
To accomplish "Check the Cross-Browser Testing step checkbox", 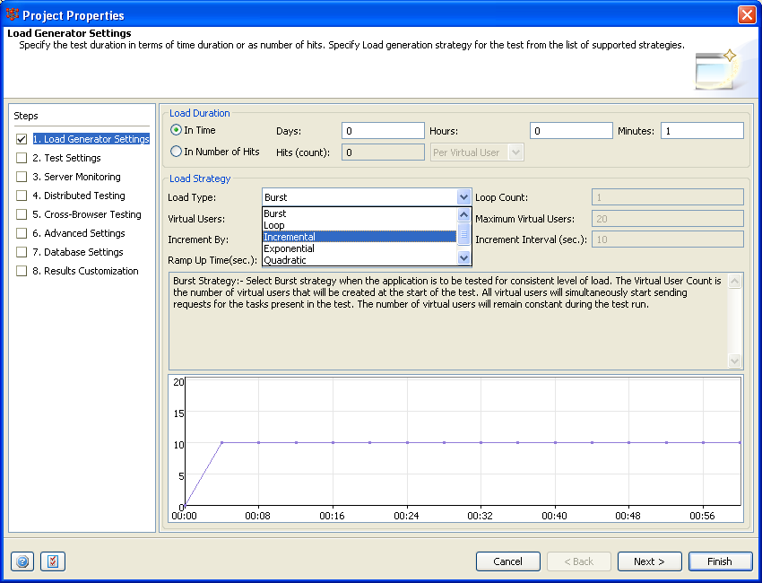I will click(x=22, y=214).
